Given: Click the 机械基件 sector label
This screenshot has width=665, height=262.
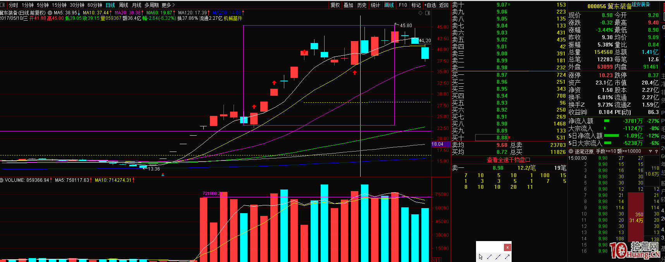Looking at the screenshot, I should point(233,18).
